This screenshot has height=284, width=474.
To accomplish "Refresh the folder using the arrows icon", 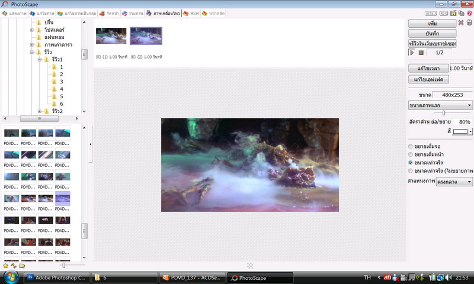I will 14,266.
